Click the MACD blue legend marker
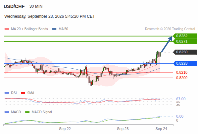This screenshot has height=134, width=198. pyautogui.click(x=7, y=112)
